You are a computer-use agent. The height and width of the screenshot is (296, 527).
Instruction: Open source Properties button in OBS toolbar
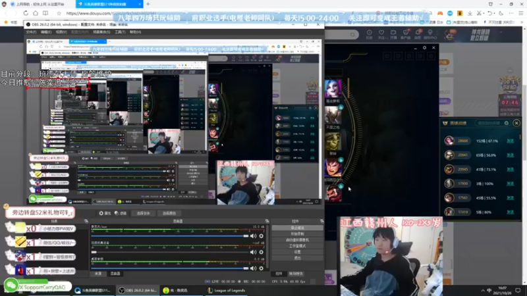pos(105,213)
